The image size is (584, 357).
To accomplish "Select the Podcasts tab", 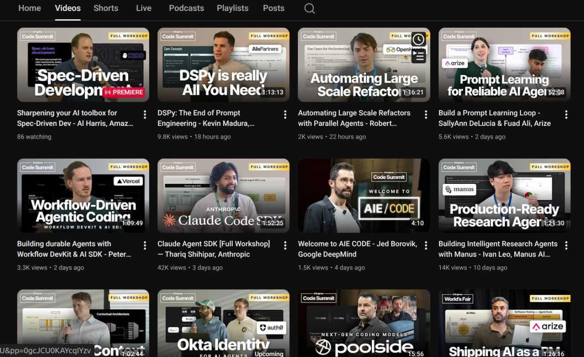I will tap(186, 8).
